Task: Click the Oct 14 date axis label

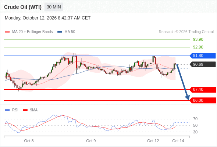Action: pyautogui.click(x=178, y=141)
